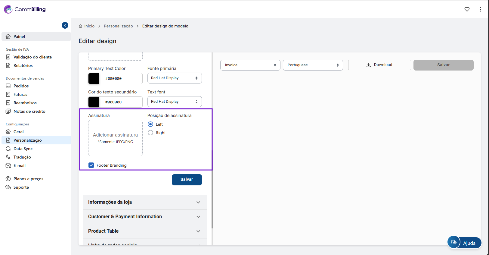Viewport: 489px width, 255px height.
Task: Select the Left signature position
Action: [x=150, y=124]
